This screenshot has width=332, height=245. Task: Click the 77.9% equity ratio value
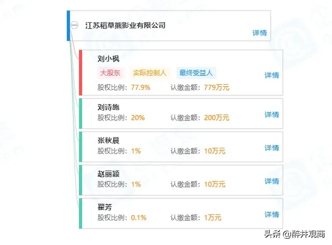click(x=141, y=87)
